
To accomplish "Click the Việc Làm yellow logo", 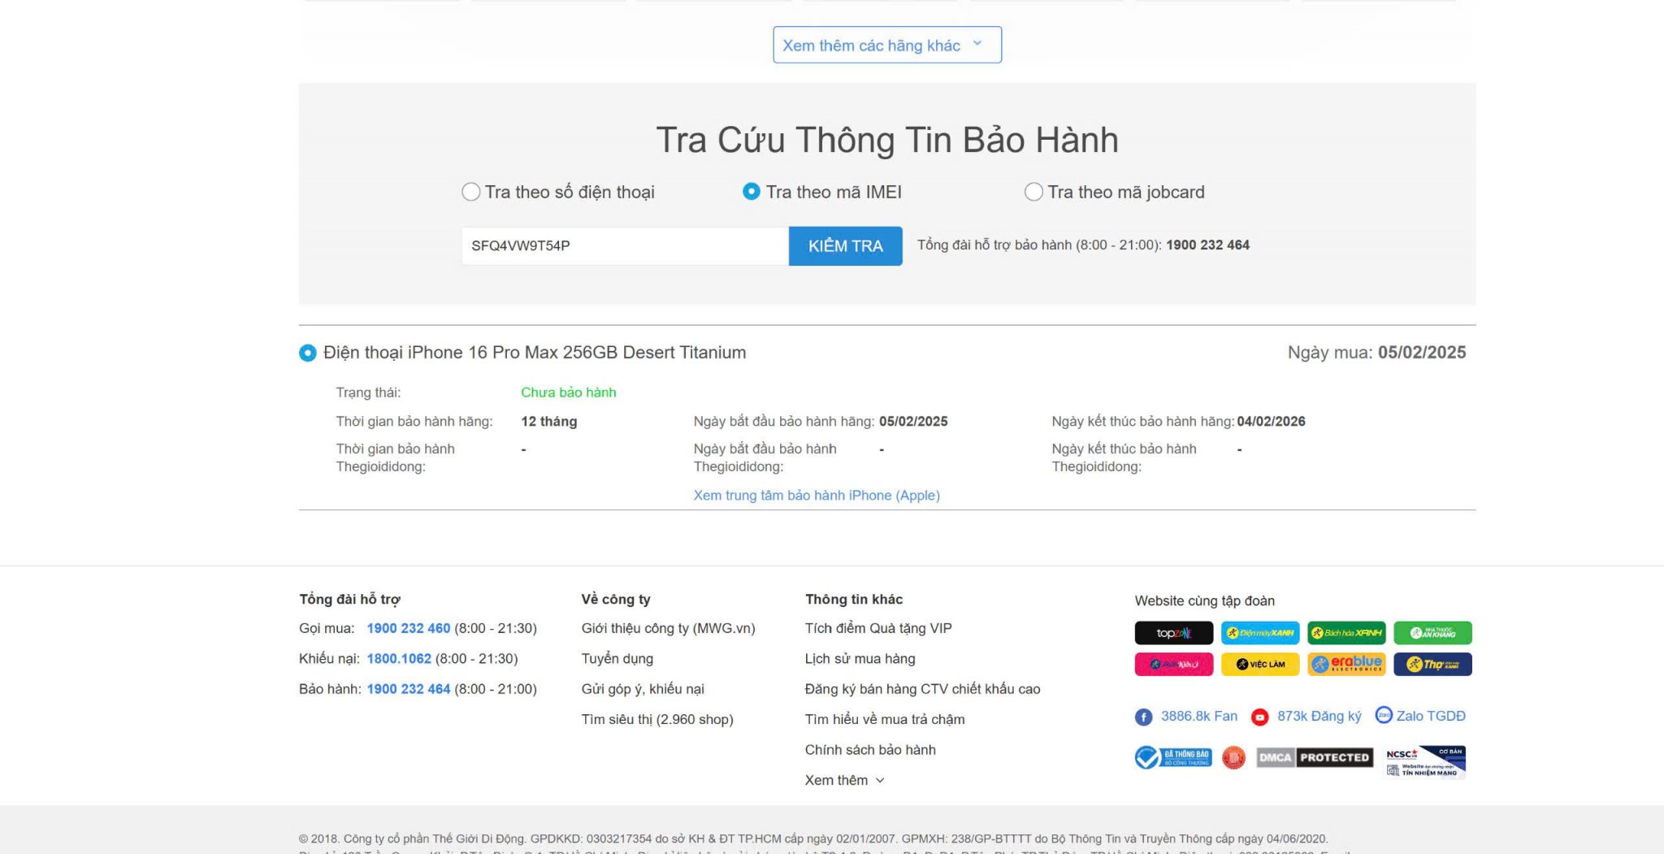I will pyautogui.click(x=1259, y=664).
